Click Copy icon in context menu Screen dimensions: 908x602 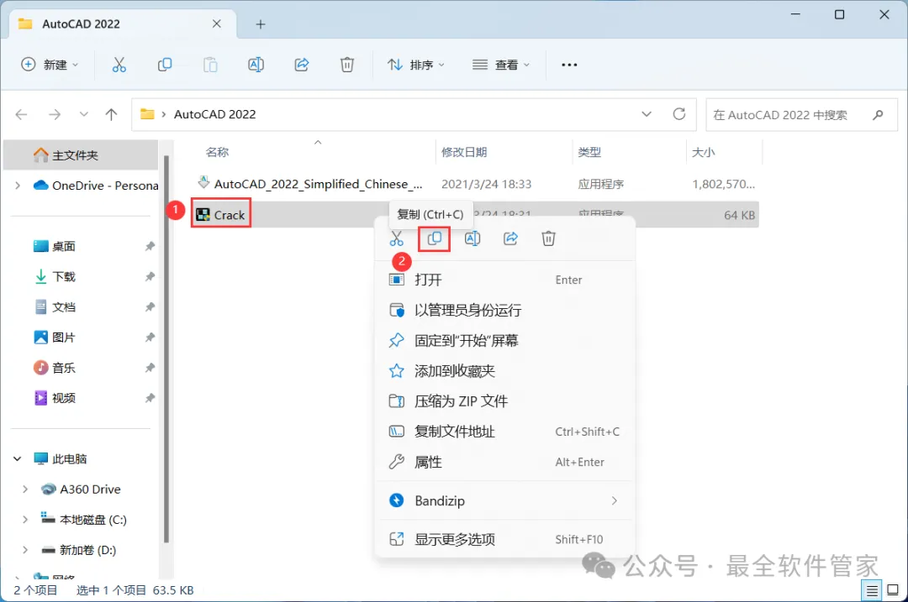pyautogui.click(x=435, y=238)
